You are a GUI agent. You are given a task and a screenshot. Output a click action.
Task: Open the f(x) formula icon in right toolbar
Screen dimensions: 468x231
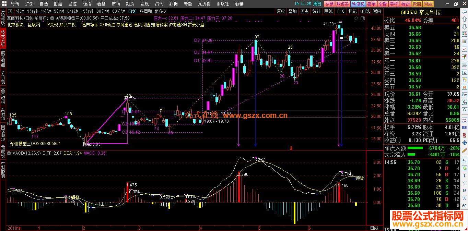click(x=464, y=102)
